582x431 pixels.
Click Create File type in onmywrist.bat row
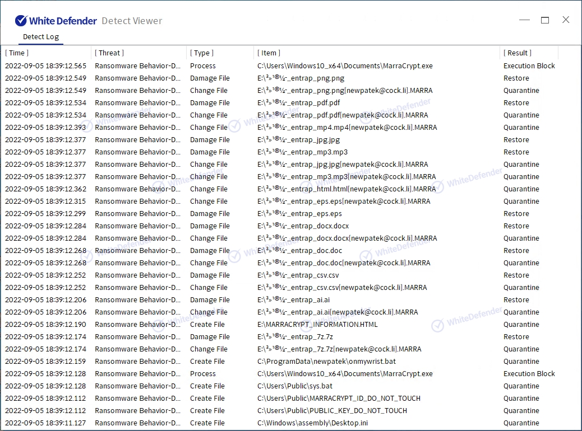pyautogui.click(x=207, y=362)
